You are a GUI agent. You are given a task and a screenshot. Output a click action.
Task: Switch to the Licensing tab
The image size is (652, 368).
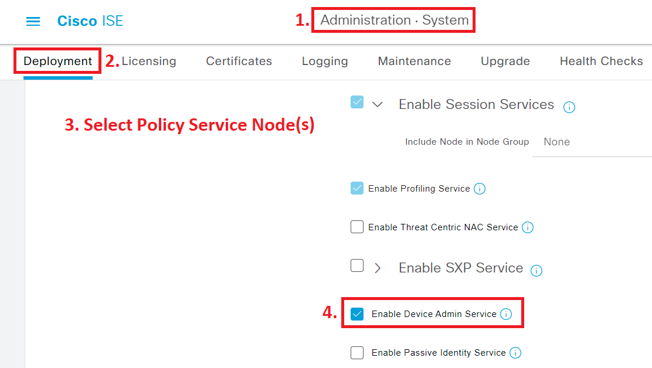[x=149, y=61]
